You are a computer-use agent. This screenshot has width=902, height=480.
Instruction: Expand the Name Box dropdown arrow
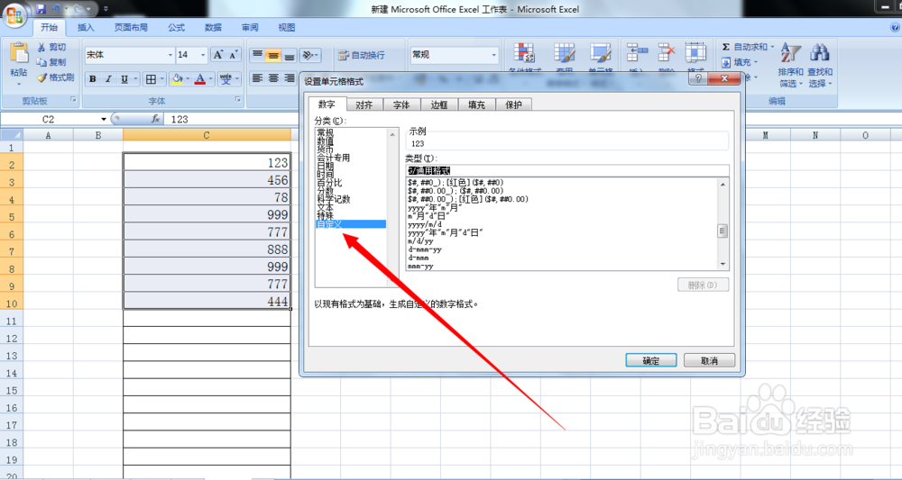click(104, 120)
